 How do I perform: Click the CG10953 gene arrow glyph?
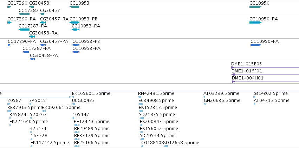74,7
